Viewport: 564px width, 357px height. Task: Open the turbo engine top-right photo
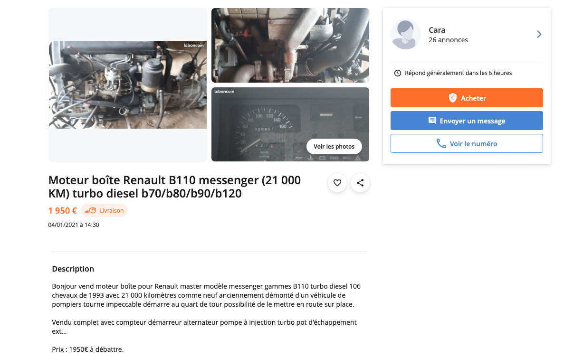click(x=290, y=45)
